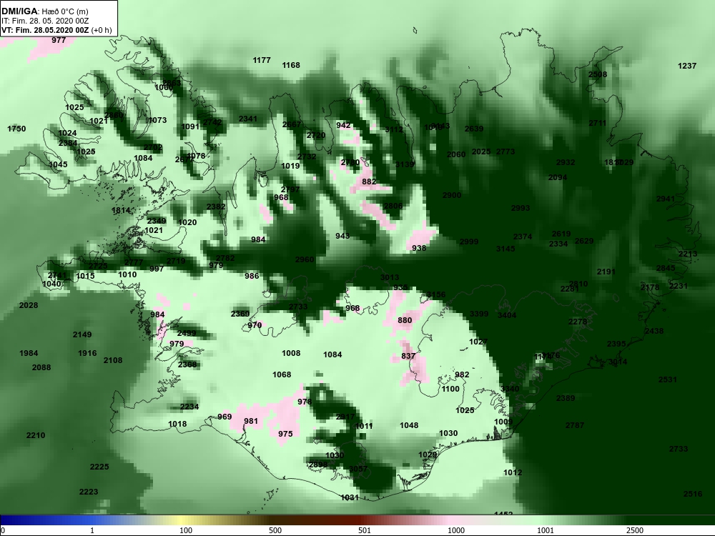Click the DMI/IGA title label
Screen dimensions: 715x536
[19, 11]
